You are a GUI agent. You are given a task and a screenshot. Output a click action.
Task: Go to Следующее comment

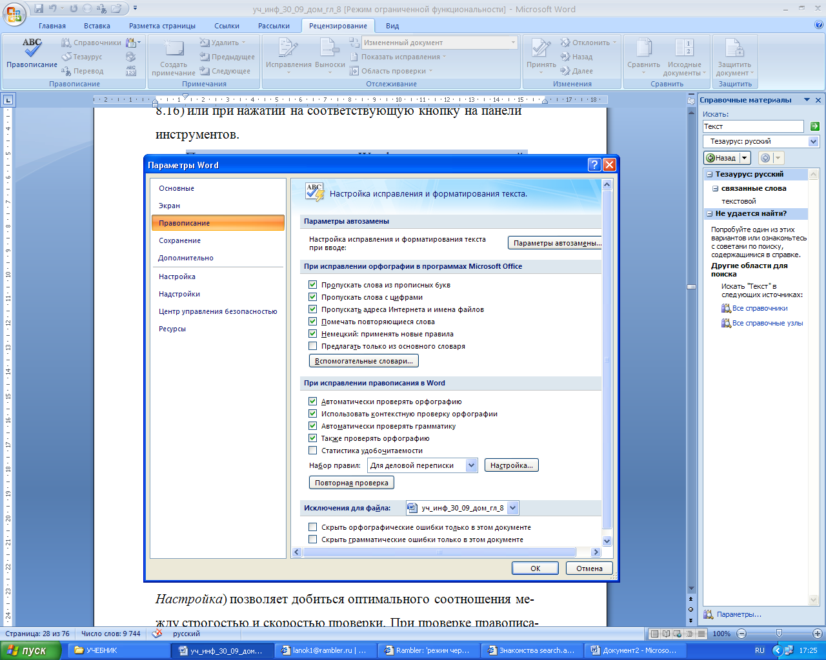pyautogui.click(x=225, y=71)
